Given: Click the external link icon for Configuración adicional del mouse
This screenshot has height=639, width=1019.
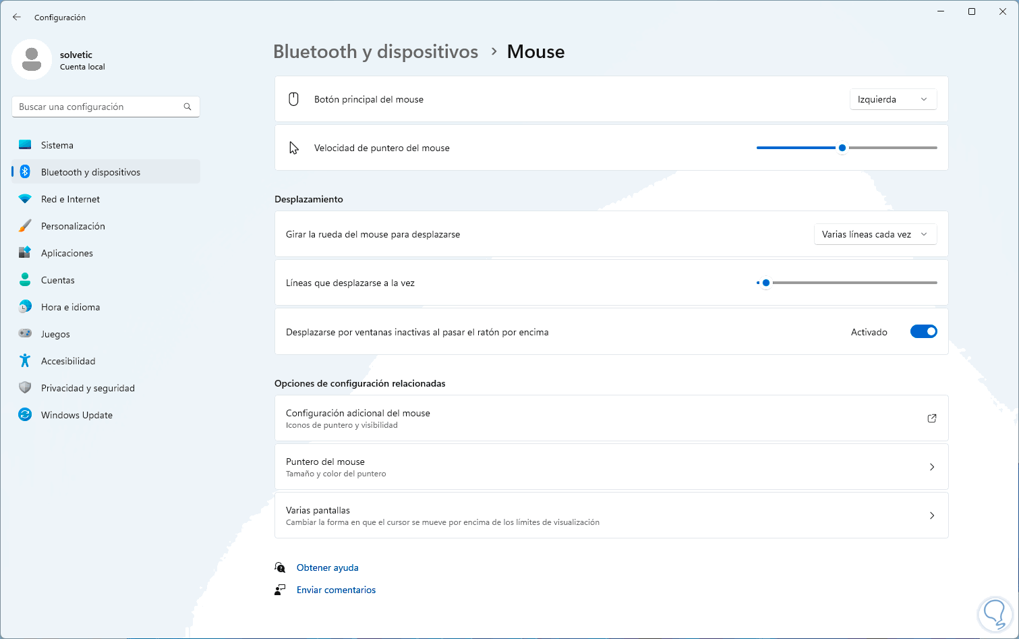Looking at the screenshot, I should click(932, 418).
